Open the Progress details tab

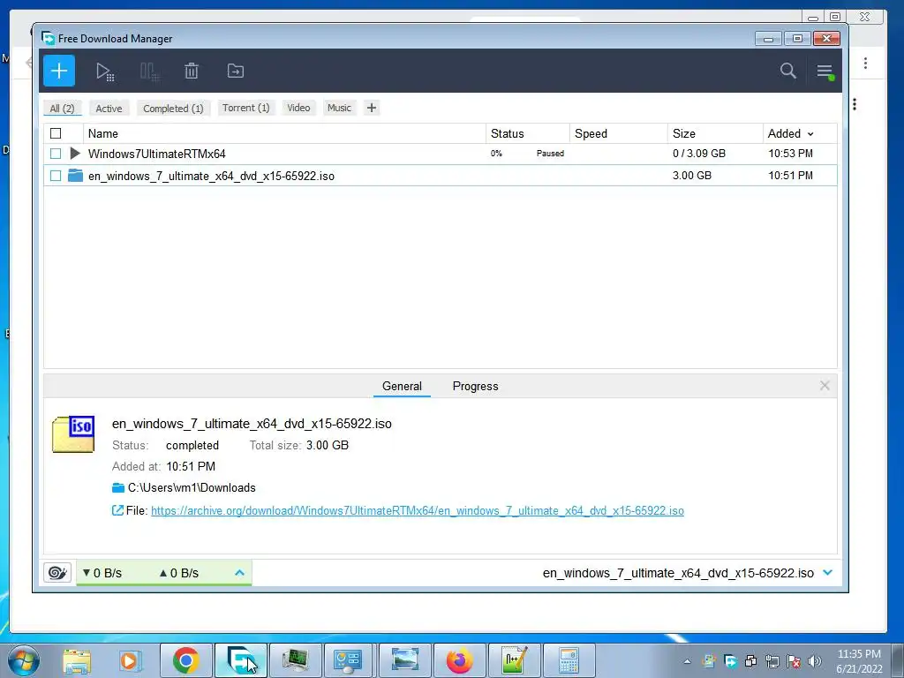[475, 387]
